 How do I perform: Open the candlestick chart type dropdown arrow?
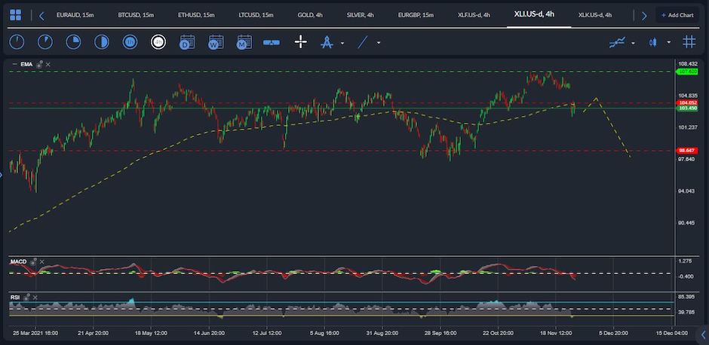point(669,43)
